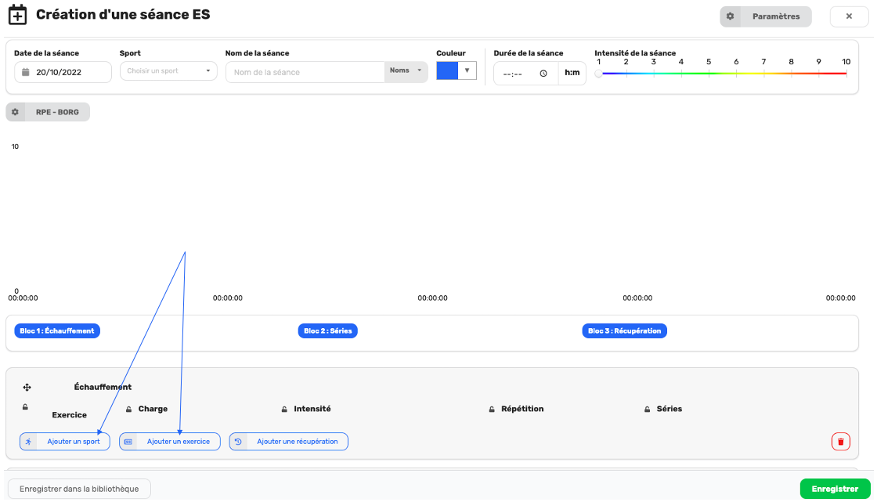The width and height of the screenshot is (877, 502).
Task: Switch to Bloc 3 : Récupération
Action: click(x=624, y=331)
